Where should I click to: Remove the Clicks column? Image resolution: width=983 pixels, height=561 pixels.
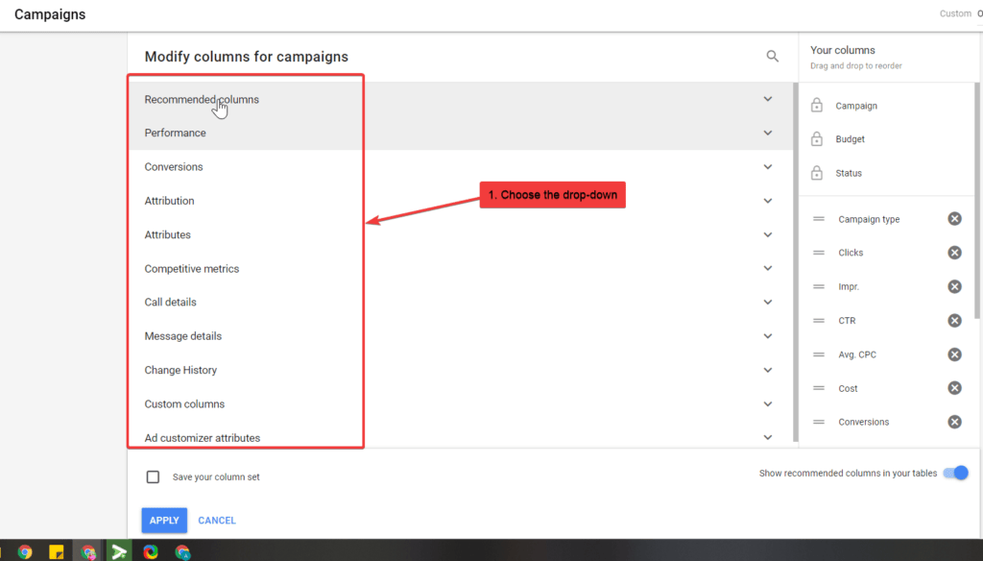(954, 252)
